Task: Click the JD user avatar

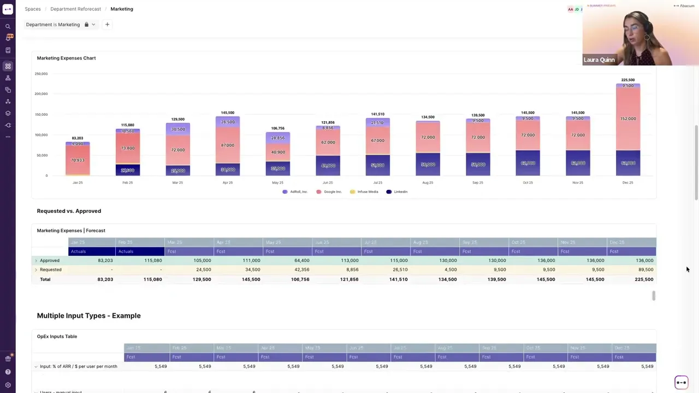Action: point(577,9)
